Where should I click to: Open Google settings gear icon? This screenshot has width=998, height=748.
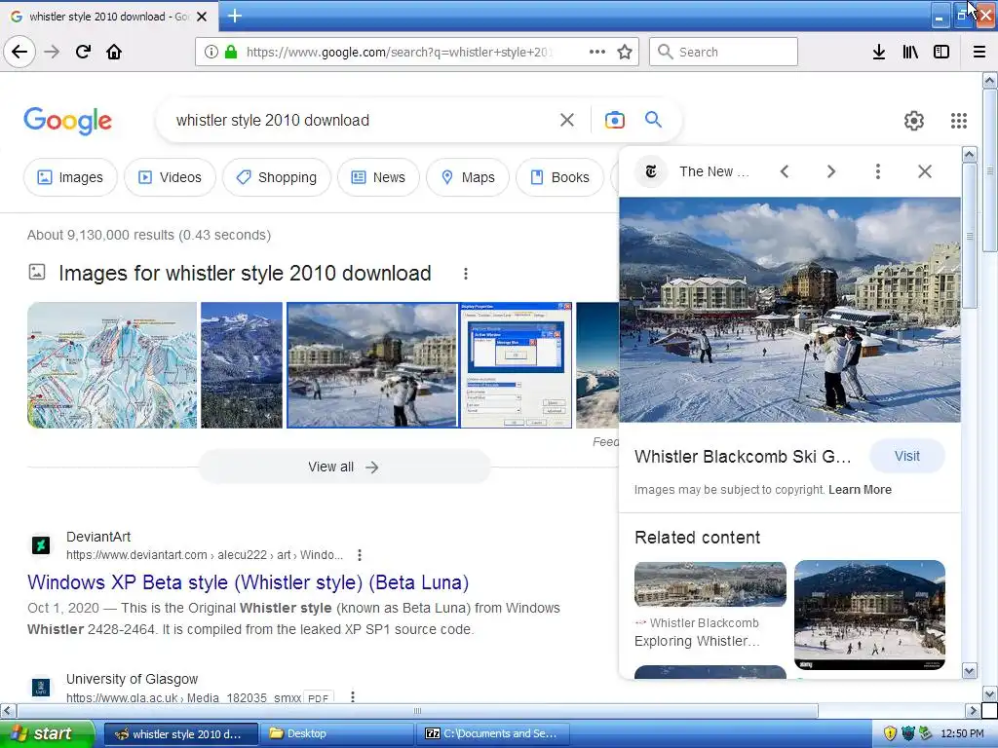click(x=914, y=120)
